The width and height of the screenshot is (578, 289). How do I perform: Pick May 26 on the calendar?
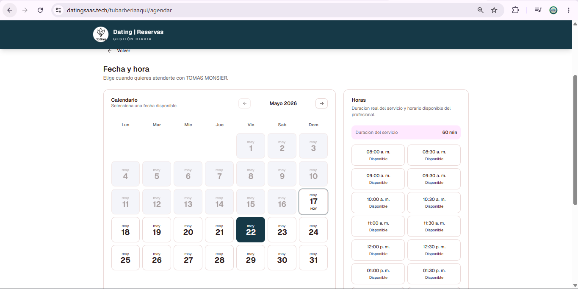[x=157, y=258]
